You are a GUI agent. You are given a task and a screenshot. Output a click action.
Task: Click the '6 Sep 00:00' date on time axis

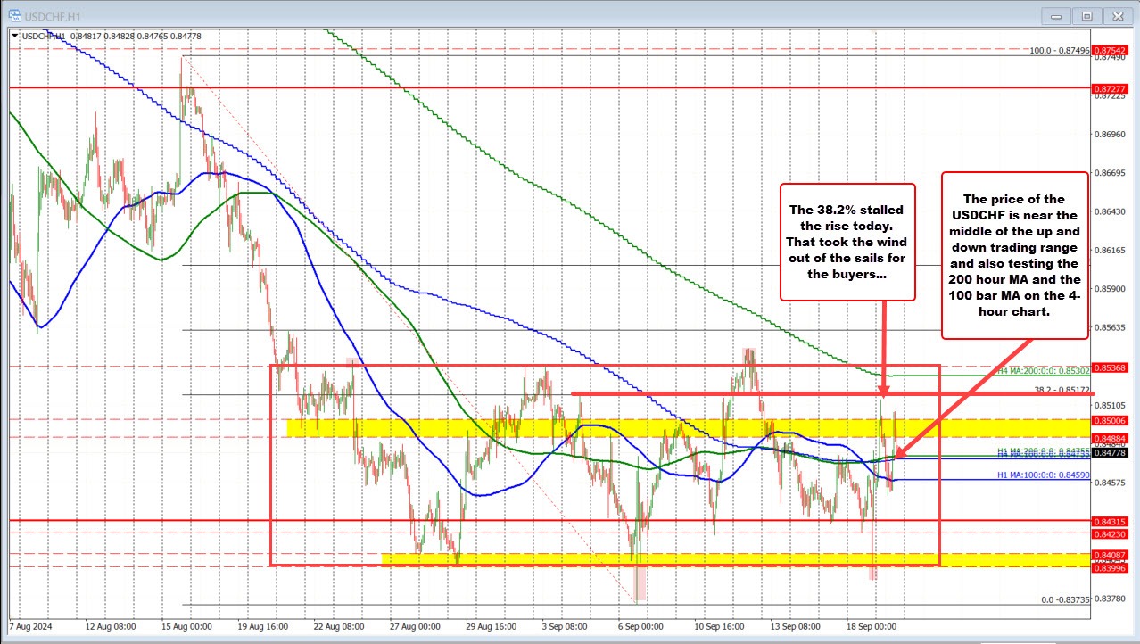pyautogui.click(x=639, y=626)
